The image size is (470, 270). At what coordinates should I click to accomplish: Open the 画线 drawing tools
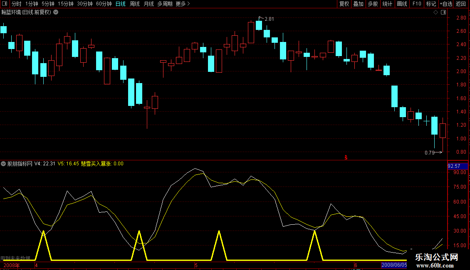402,4
